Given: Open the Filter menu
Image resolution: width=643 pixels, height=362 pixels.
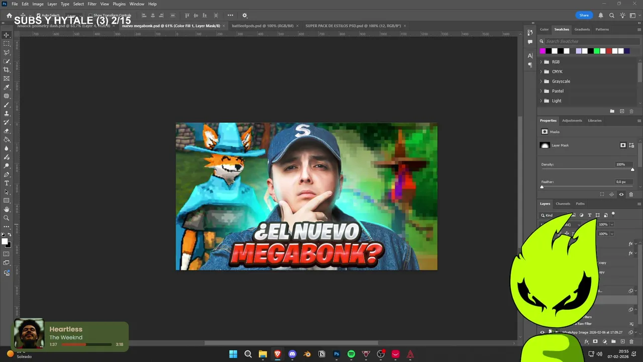Looking at the screenshot, I should pos(92,4).
